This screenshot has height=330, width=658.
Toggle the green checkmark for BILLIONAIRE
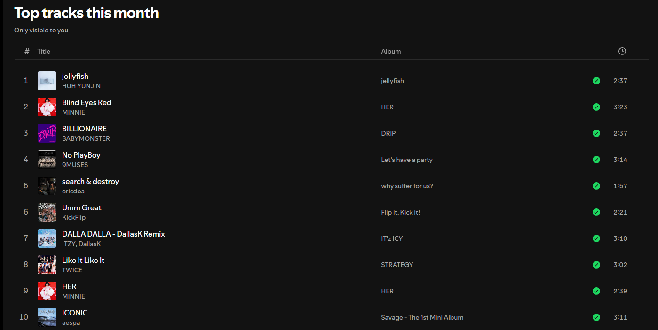(x=596, y=133)
